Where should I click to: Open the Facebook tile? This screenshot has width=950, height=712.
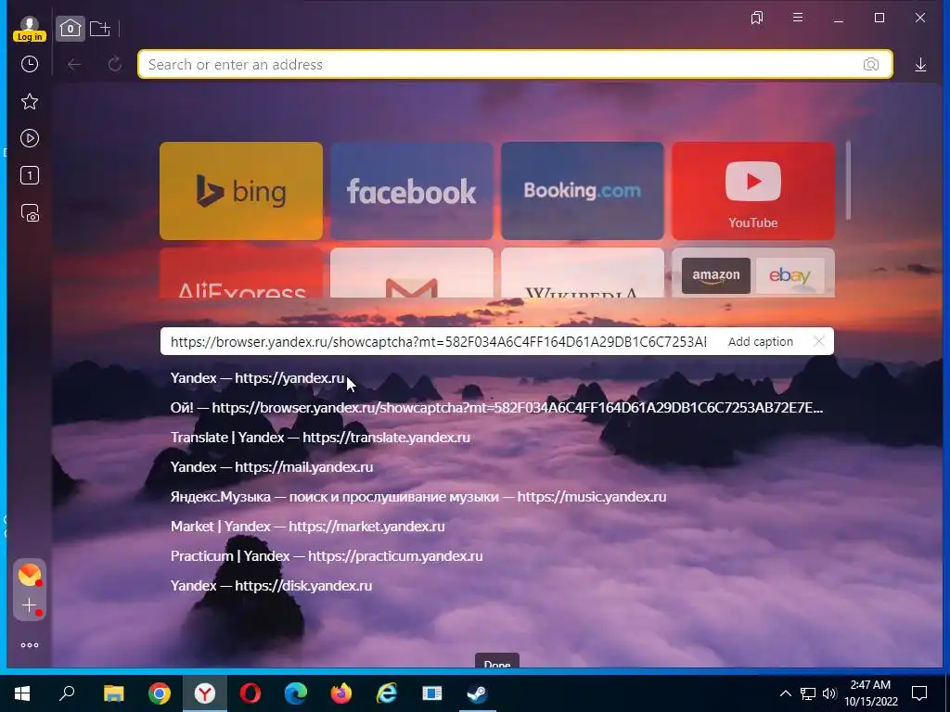(412, 191)
